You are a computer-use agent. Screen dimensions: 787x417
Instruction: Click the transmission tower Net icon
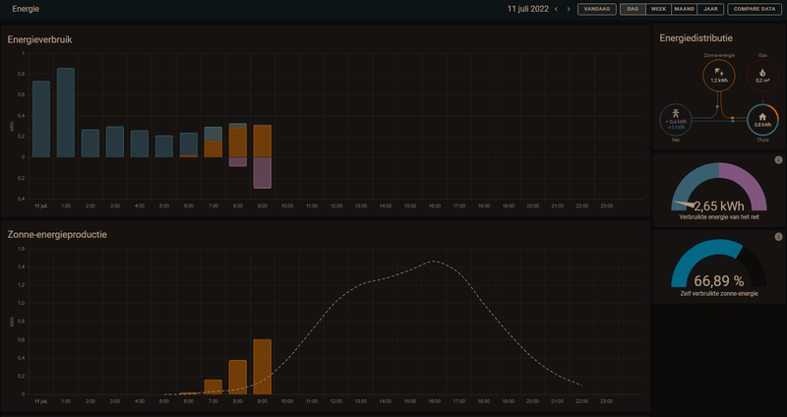tap(676, 112)
